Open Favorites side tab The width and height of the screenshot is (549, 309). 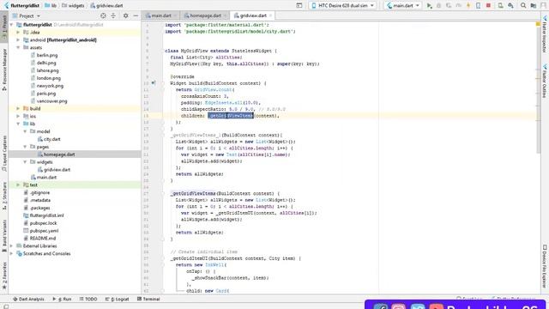point(4,276)
